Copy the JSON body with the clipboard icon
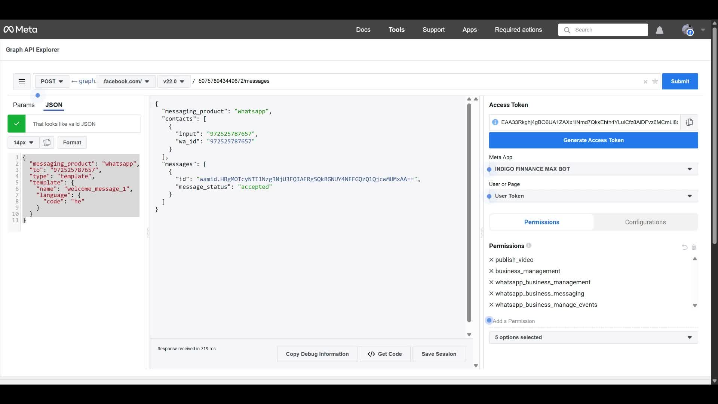The image size is (718, 404). point(47,143)
